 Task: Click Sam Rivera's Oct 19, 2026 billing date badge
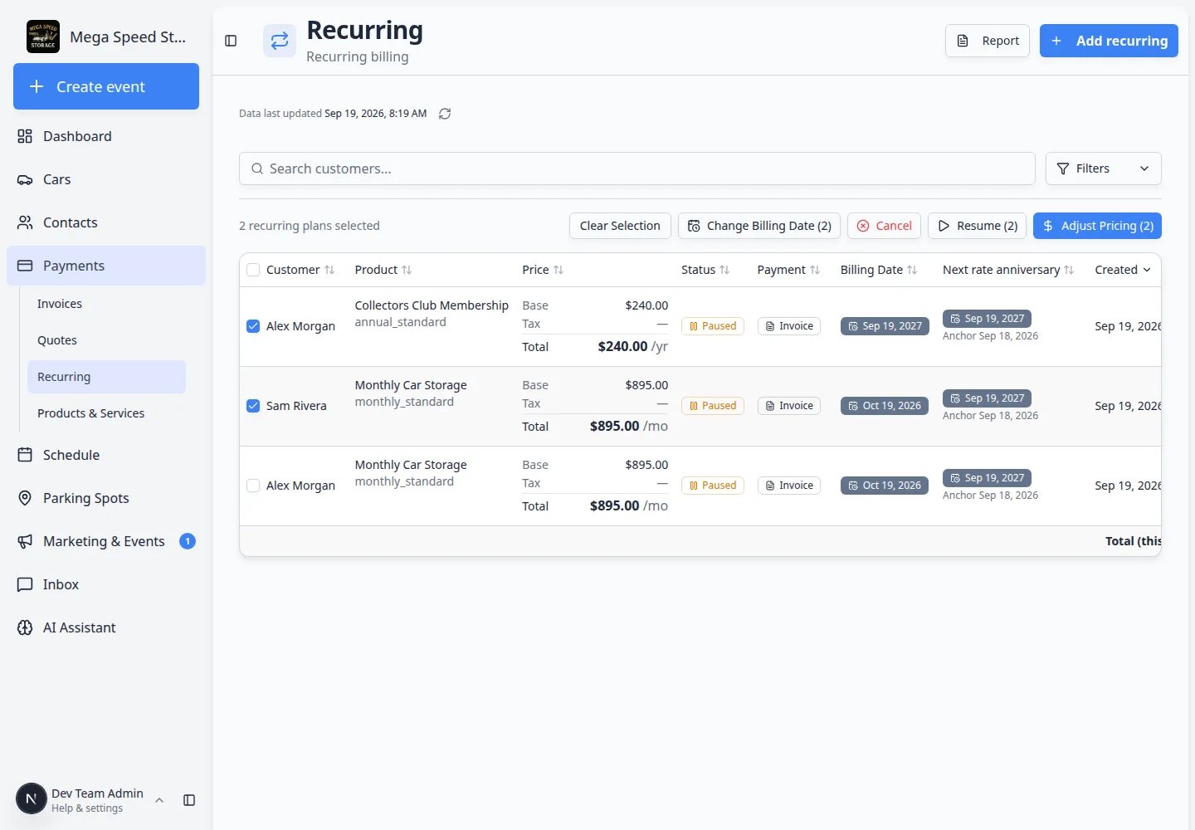885,406
